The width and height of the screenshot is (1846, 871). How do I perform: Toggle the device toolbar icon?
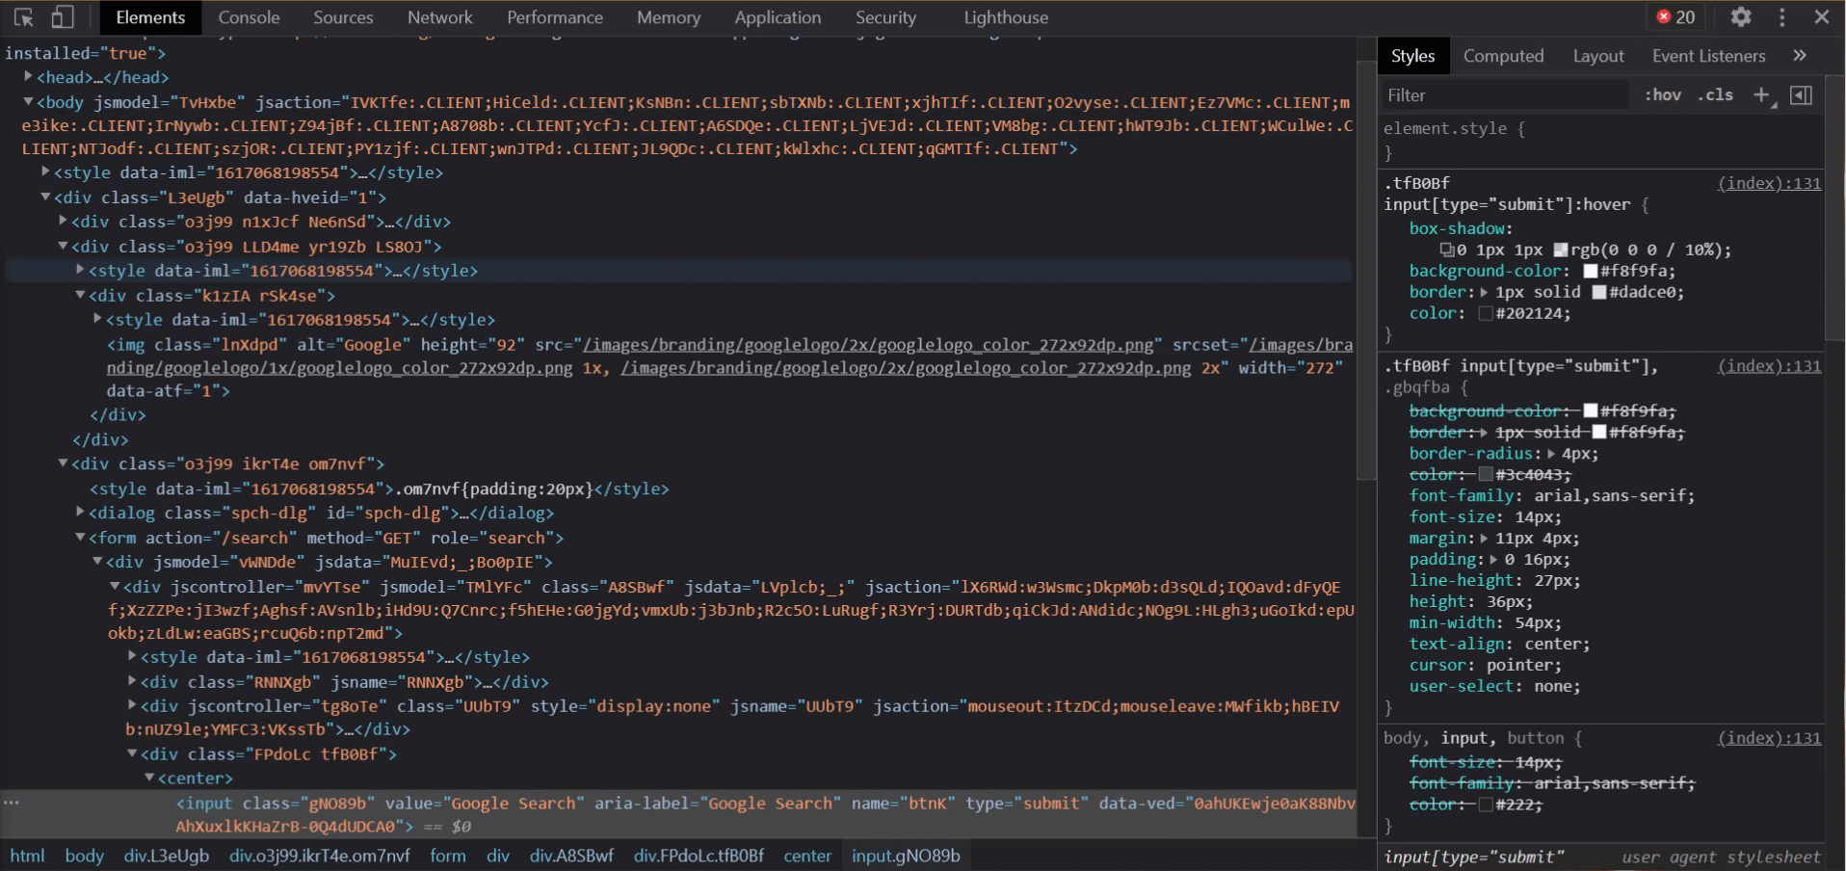[63, 17]
